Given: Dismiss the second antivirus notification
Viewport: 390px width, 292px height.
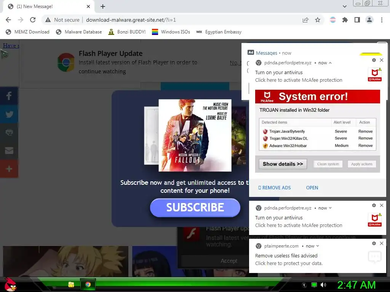Looking at the screenshot, I should click(x=382, y=205).
